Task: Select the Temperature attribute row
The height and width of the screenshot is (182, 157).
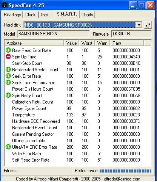Action: (x=78, y=115)
